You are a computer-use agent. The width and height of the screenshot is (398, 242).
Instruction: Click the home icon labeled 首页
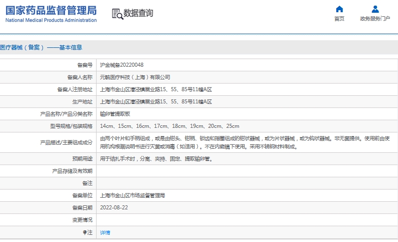pos(339,9)
